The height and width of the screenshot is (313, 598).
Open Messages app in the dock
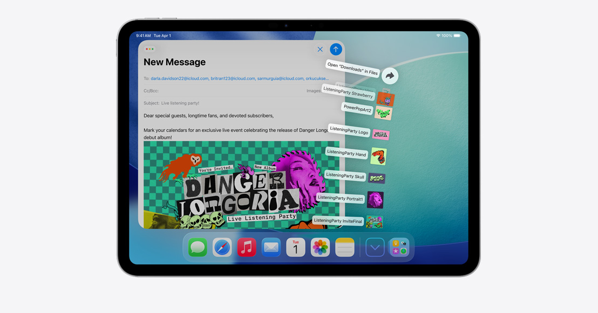(x=198, y=247)
